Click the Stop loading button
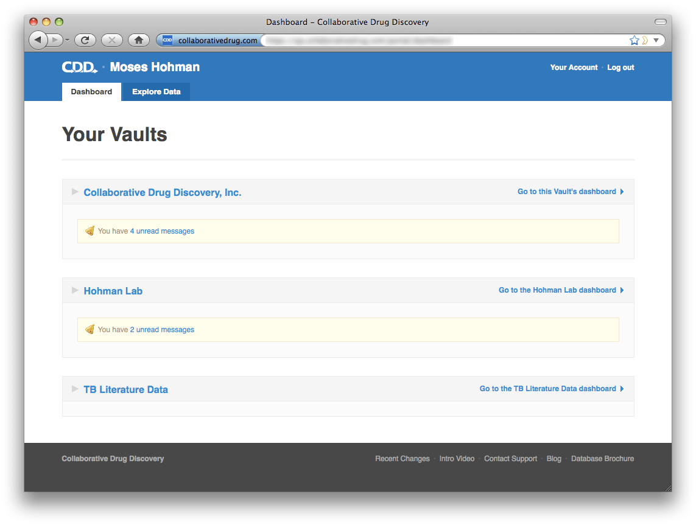 coord(112,40)
